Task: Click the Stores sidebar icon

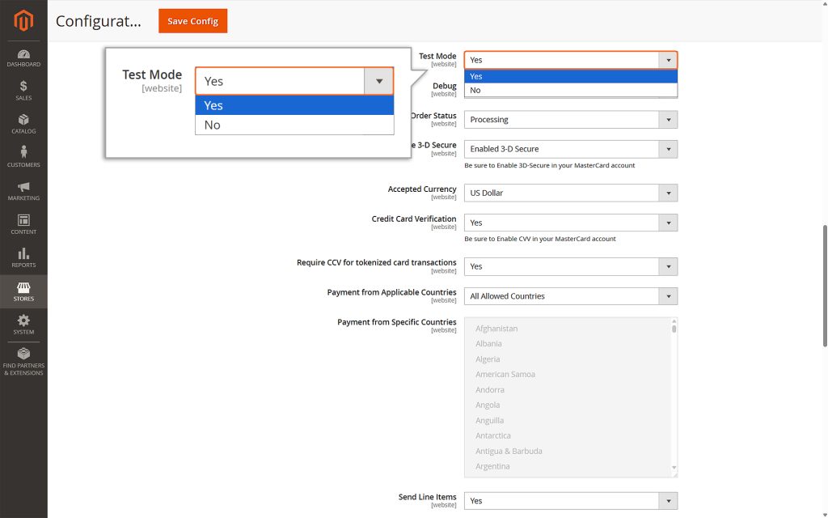Action: tap(23, 291)
